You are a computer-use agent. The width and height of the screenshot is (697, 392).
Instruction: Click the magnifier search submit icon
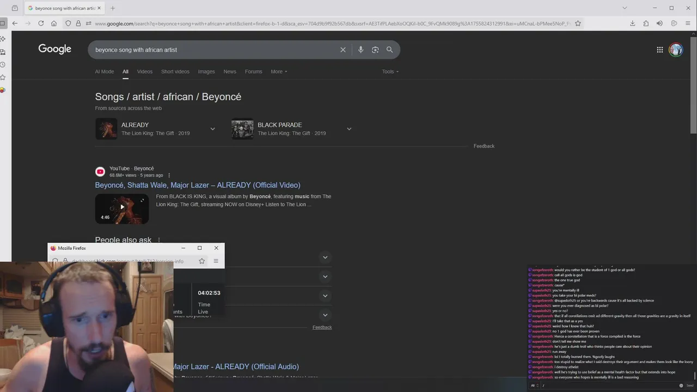click(389, 50)
